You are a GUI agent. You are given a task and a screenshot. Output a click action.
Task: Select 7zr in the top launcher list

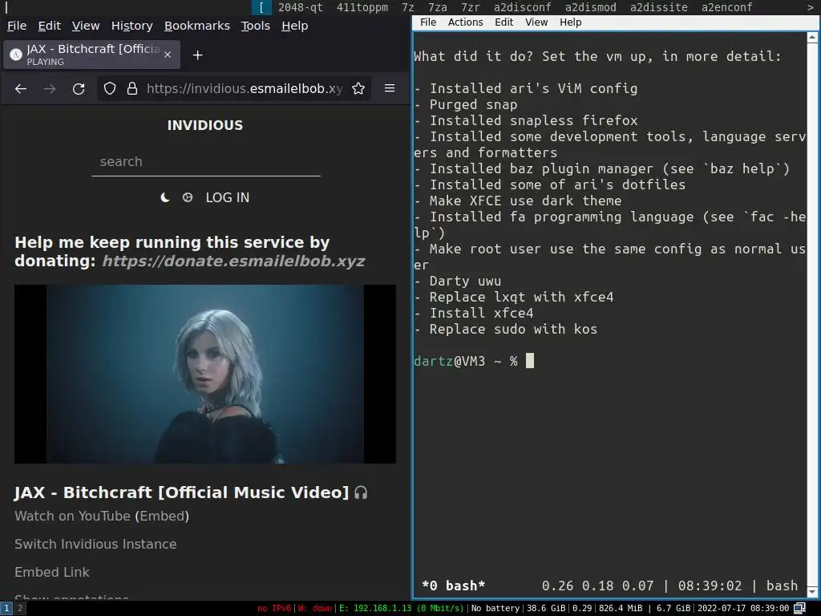coord(470,7)
